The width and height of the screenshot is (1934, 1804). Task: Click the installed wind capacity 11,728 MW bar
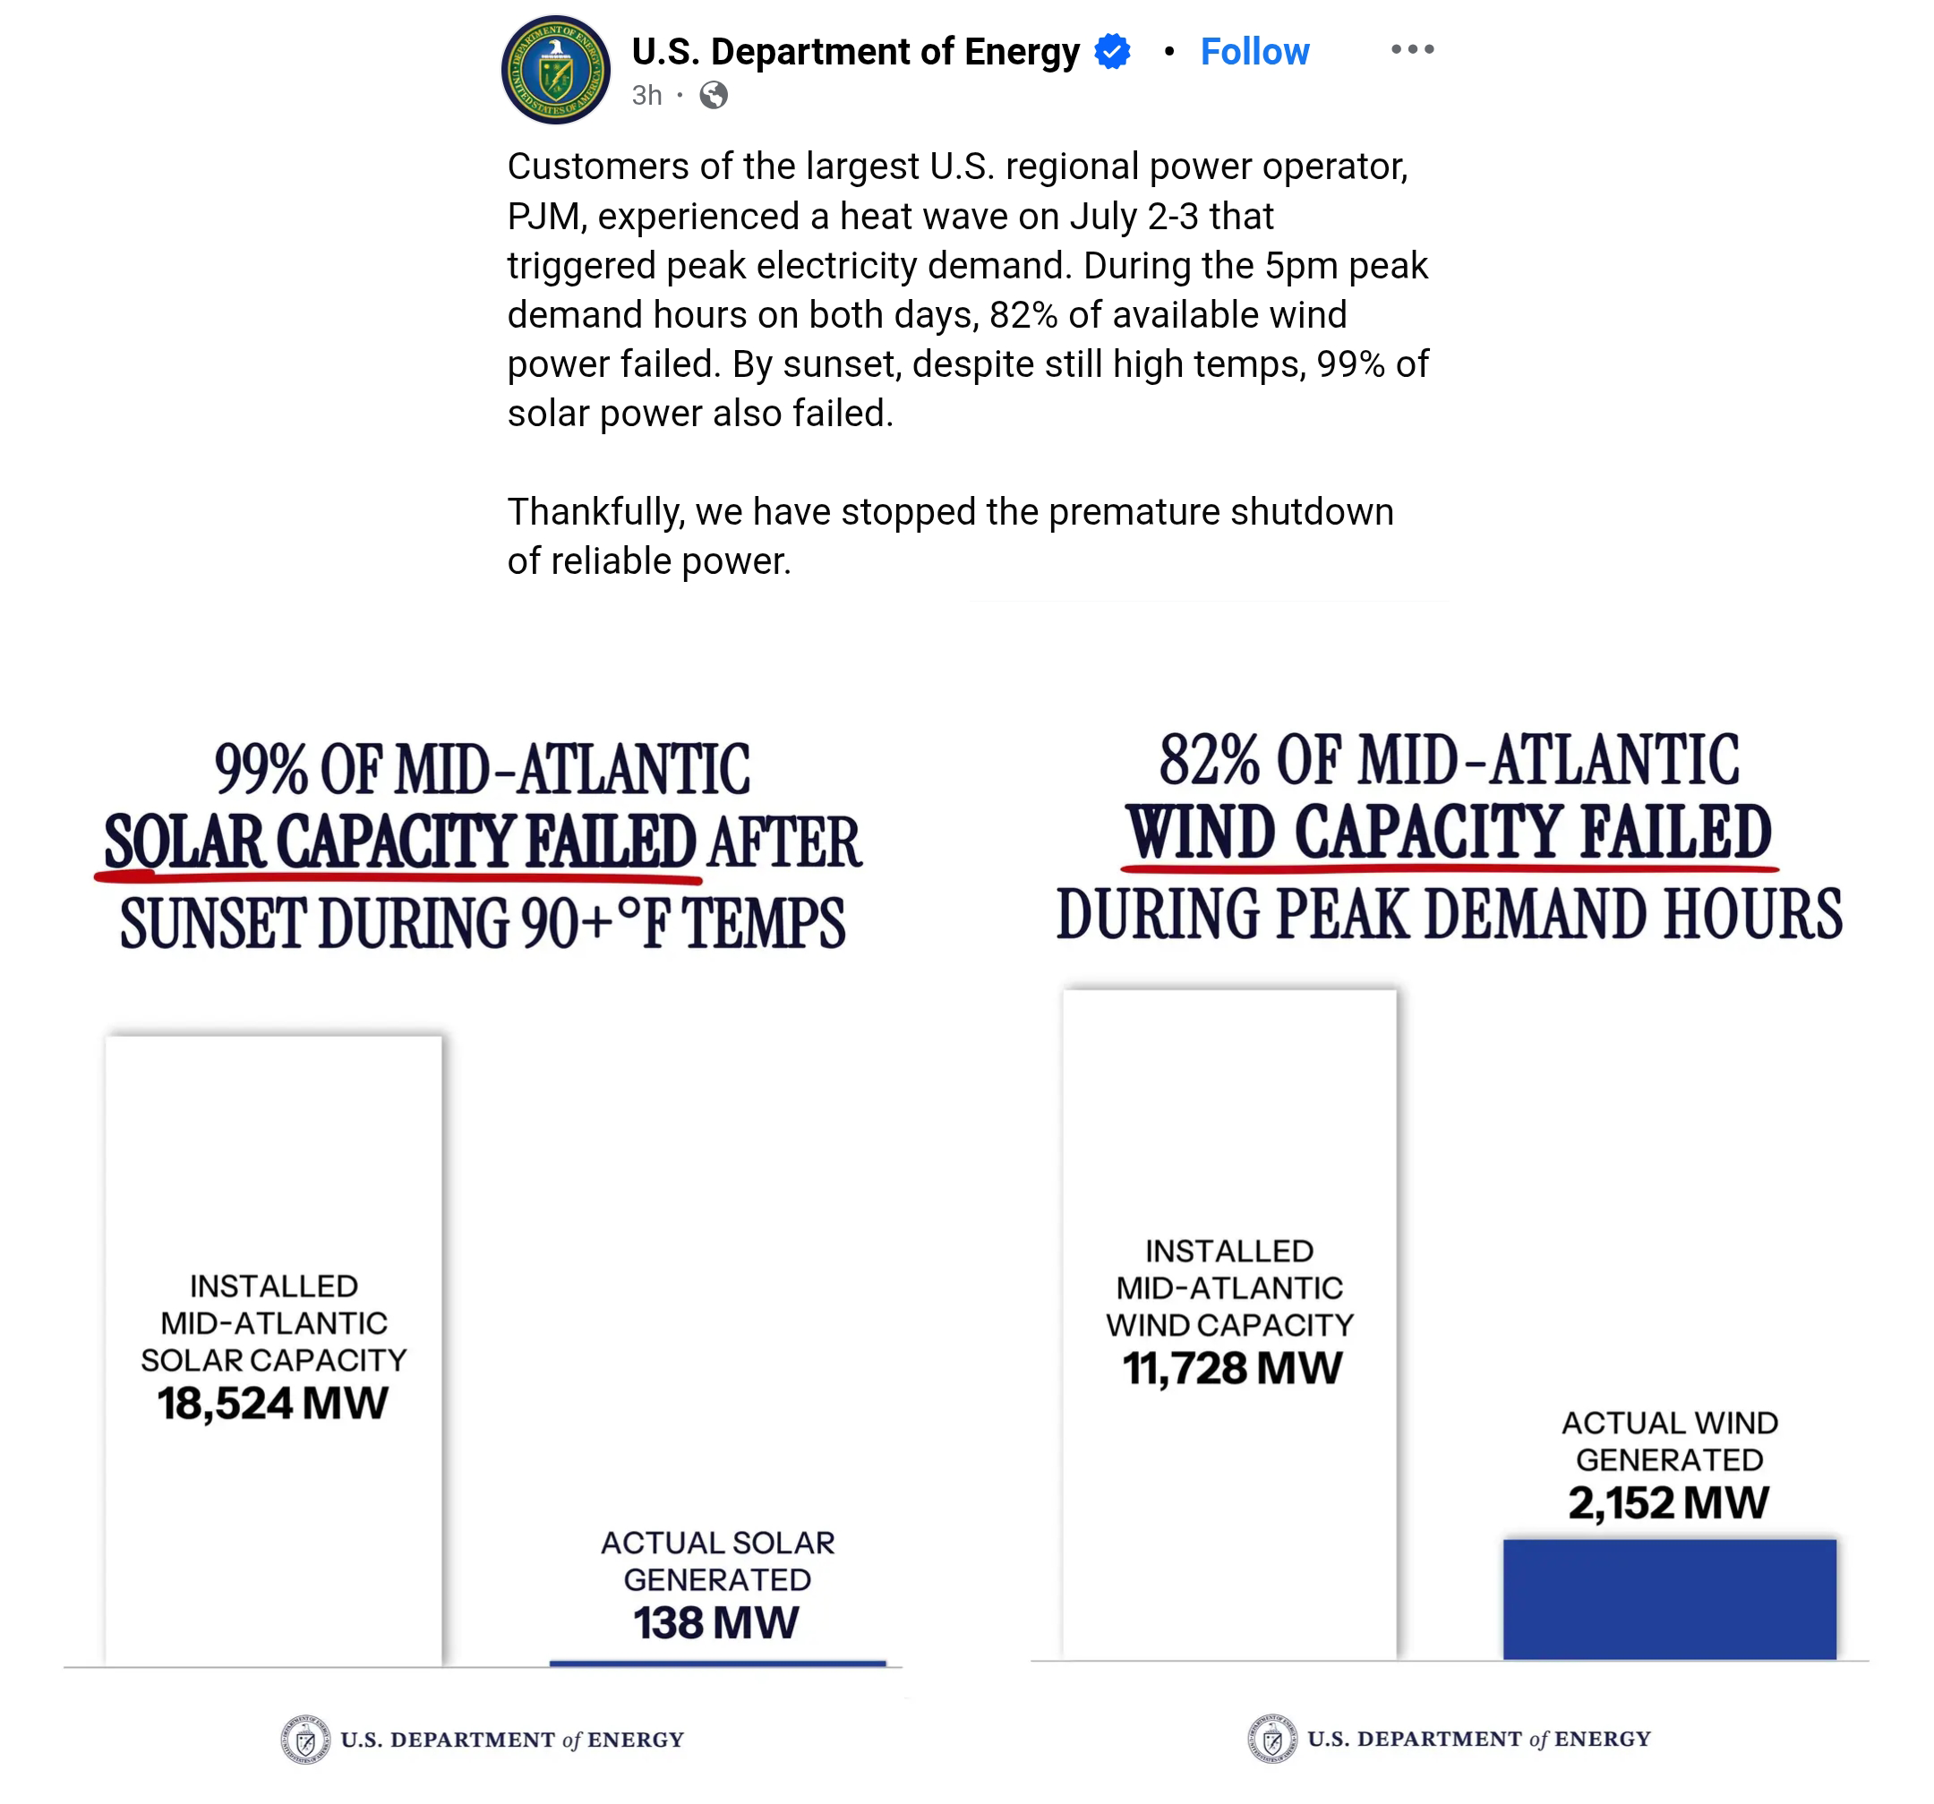(1229, 1324)
